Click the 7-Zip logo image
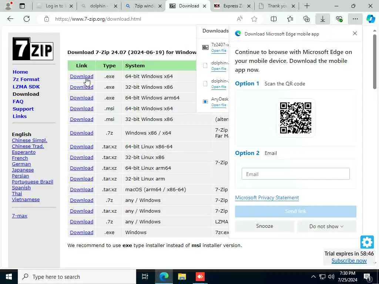The width and height of the screenshot is (379, 284). (x=33, y=49)
